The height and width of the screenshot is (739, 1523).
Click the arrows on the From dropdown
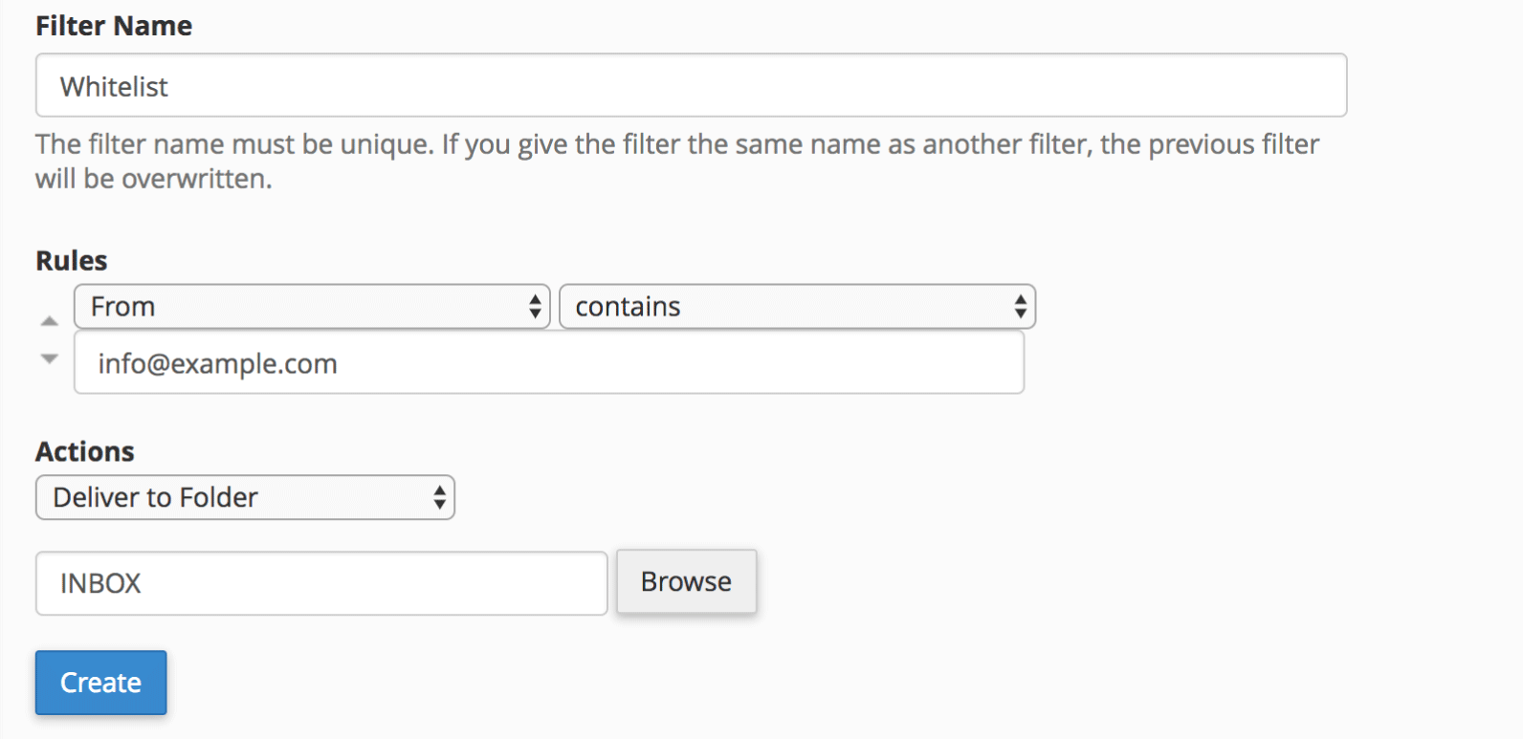click(535, 307)
